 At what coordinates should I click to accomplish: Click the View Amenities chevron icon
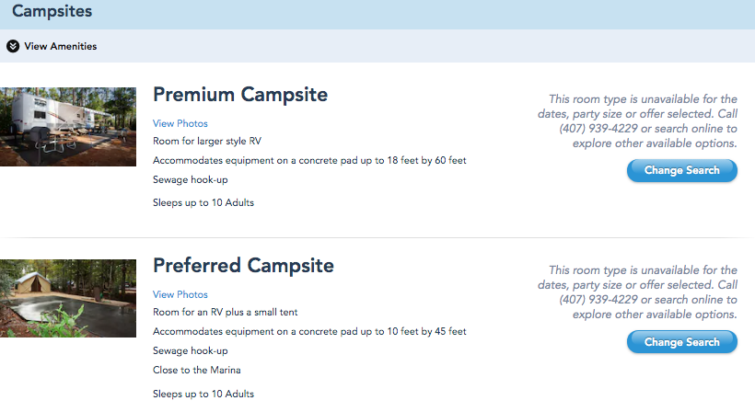pos(13,46)
